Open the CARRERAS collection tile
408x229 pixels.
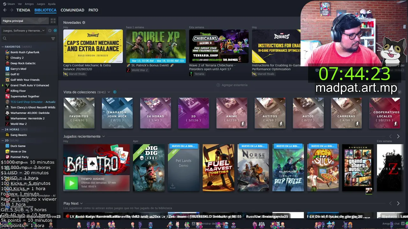346,113
